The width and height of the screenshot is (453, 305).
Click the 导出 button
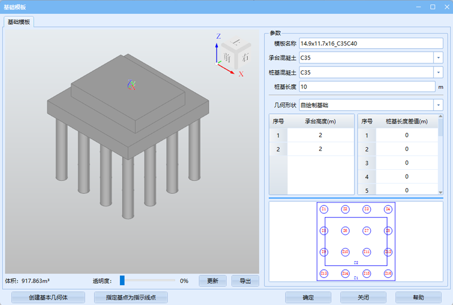tap(245, 281)
